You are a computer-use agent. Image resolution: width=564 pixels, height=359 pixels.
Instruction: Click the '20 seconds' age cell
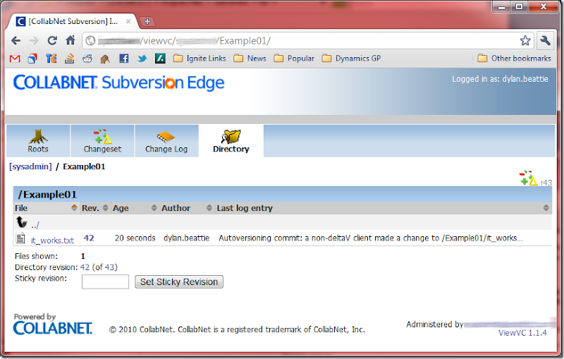tap(135, 238)
